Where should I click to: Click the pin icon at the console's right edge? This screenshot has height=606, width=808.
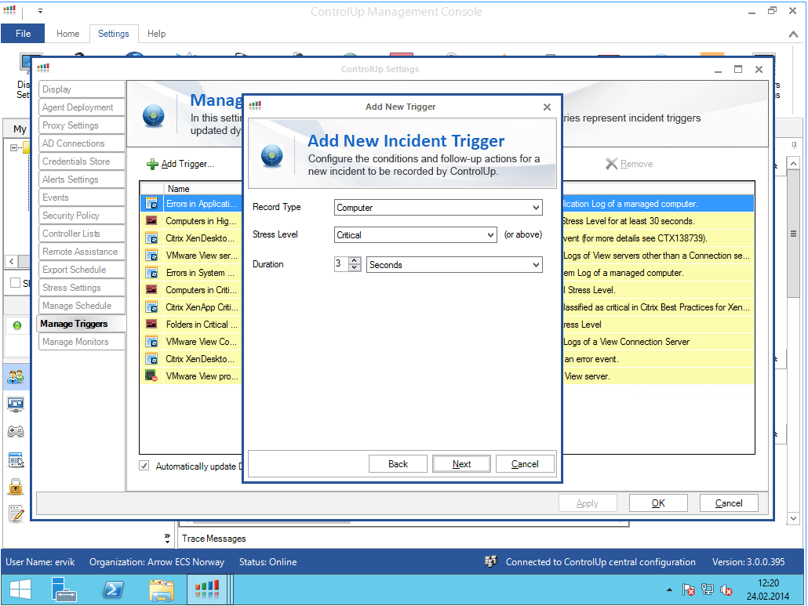coord(794,145)
